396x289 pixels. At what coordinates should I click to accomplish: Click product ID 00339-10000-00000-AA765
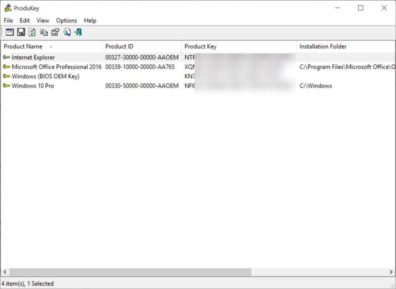click(140, 67)
